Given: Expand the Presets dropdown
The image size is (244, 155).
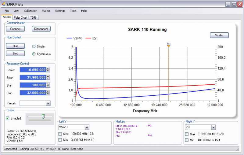Looking at the screenshot, I should click(x=48, y=103).
